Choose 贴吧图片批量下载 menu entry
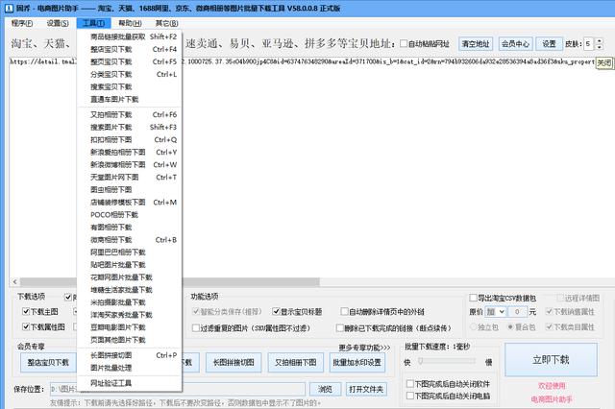The width and height of the screenshot is (615, 409). pos(130,265)
